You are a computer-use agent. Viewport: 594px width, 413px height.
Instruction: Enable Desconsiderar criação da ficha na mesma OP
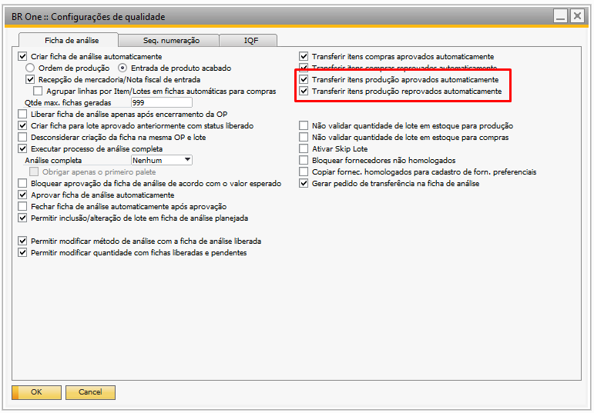23,138
